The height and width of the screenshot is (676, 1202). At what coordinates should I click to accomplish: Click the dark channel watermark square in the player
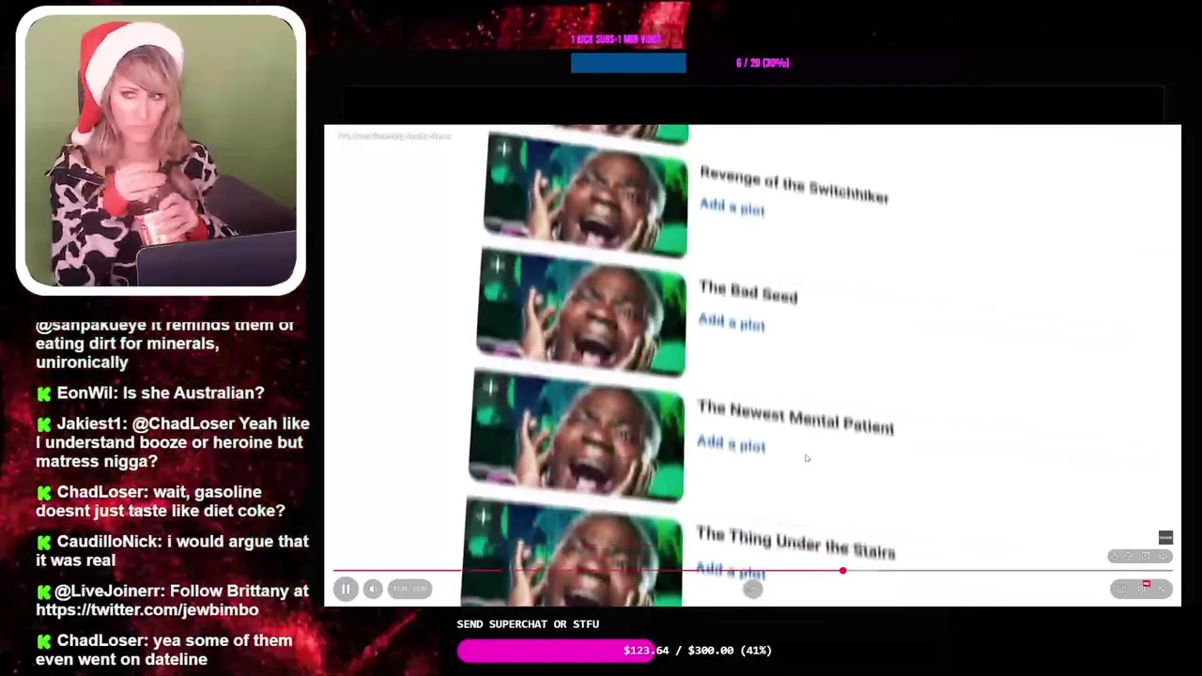(1165, 538)
